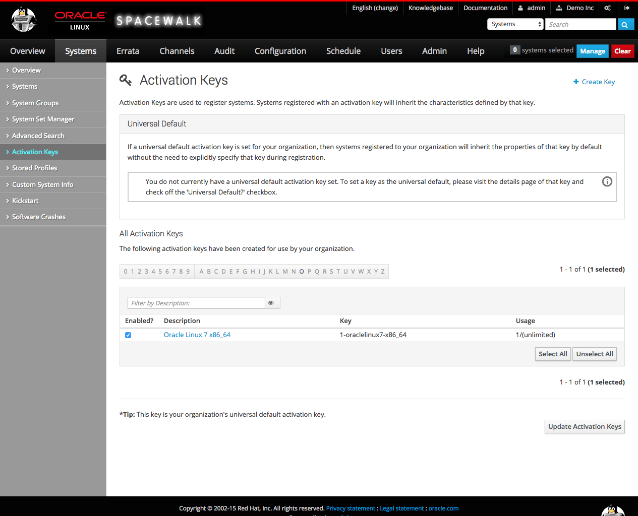Viewport: 638px width, 516px height.
Task: Click the Usage column header
Action: pyautogui.click(x=526, y=320)
